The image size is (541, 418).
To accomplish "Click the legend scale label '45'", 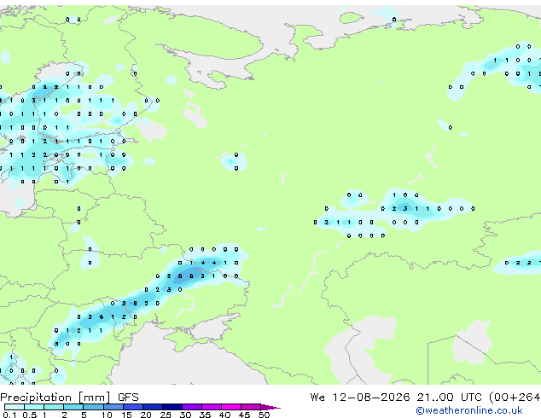I will click(244, 415).
